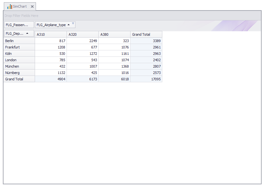Click the Grand Total row header
Image resolution: width=268 pixels, height=191 pixels.
19,79
